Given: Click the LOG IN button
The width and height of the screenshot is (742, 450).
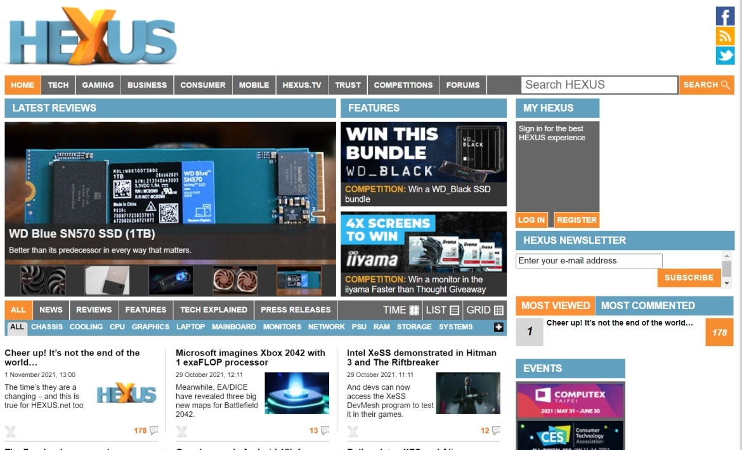Looking at the screenshot, I should point(531,220).
